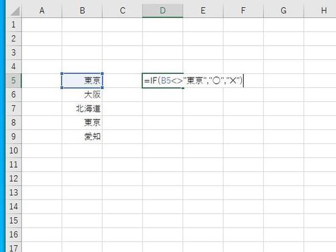Select row 5 header

13,81
